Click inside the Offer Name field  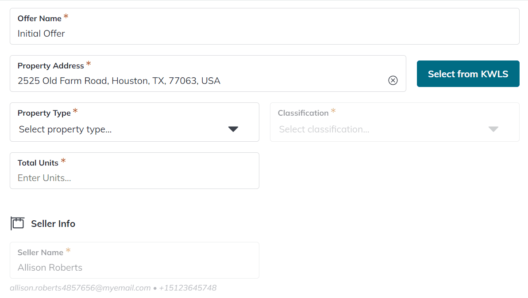click(133, 33)
